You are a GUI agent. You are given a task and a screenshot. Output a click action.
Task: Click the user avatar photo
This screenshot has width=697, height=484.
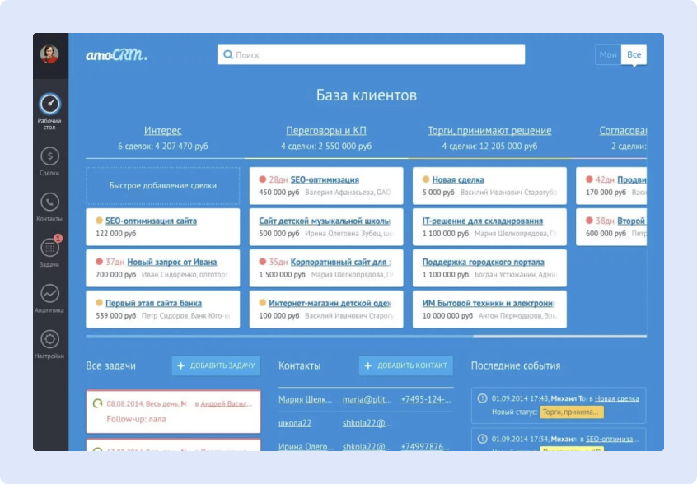(x=49, y=54)
